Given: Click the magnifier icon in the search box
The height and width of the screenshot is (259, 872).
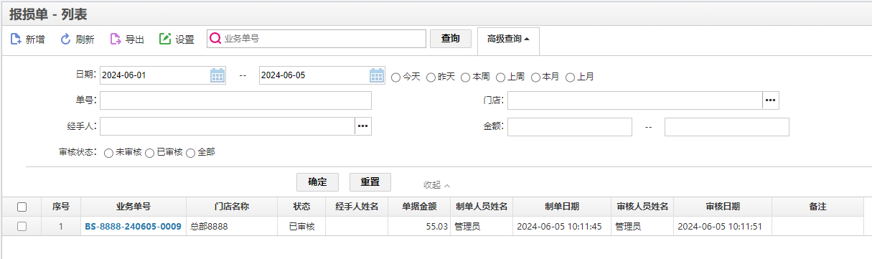Looking at the screenshot, I should 215,39.
